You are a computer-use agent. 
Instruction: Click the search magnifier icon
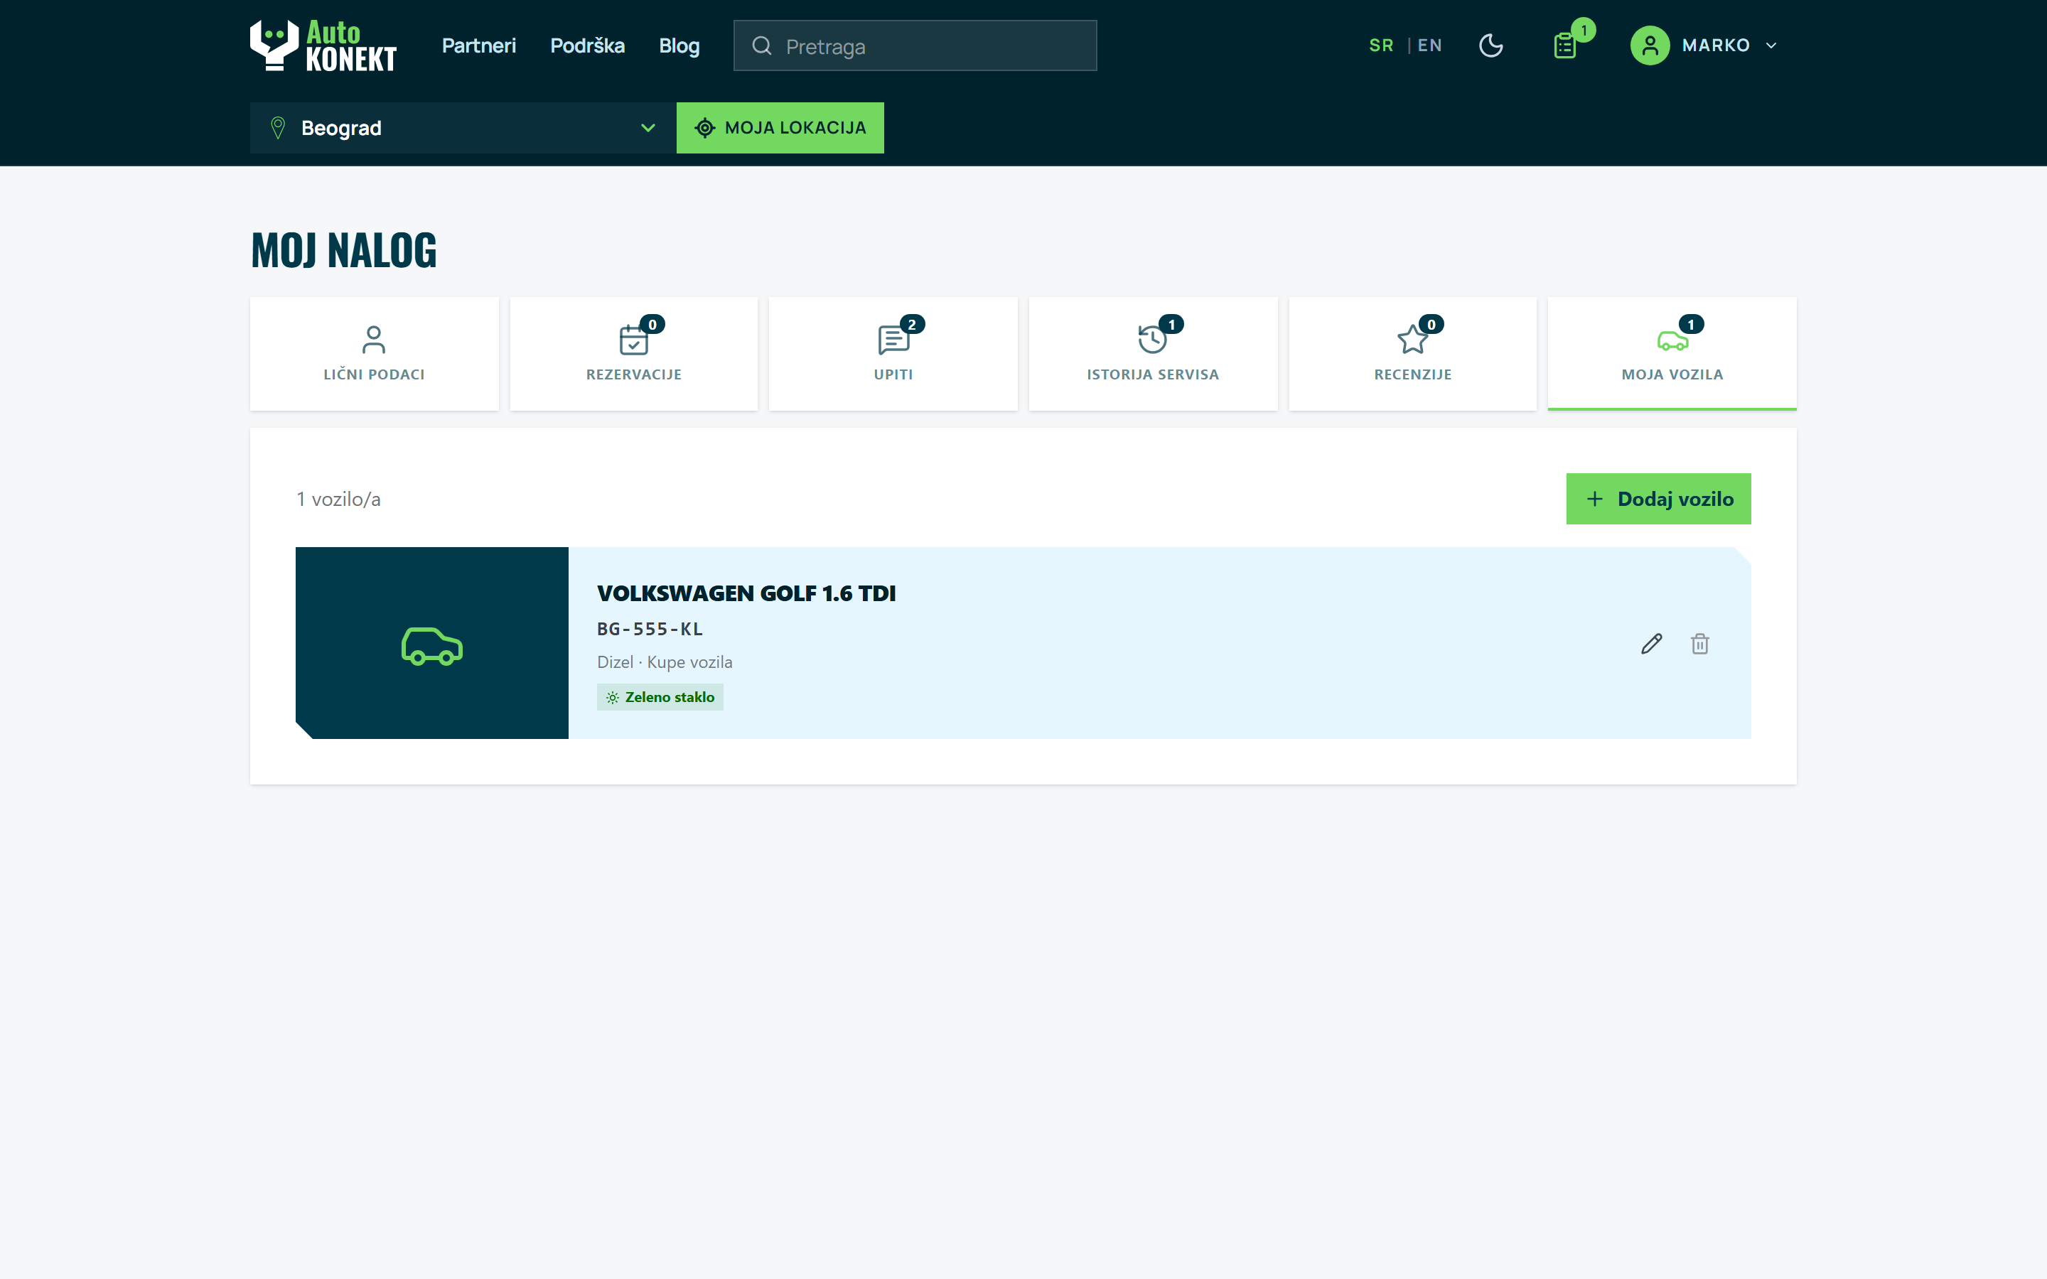click(761, 45)
